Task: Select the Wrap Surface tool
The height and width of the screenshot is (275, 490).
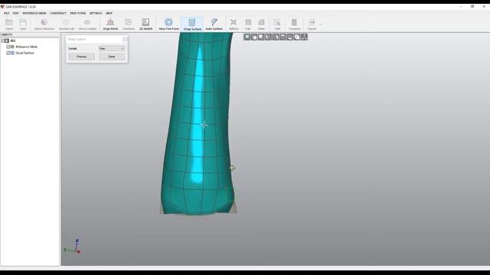Action: (x=192, y=24)
